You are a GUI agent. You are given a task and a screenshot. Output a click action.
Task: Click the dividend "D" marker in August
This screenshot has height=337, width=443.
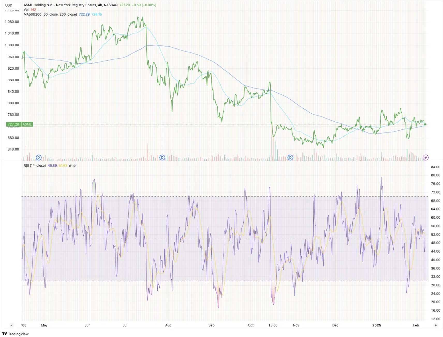tap(162, 157)
